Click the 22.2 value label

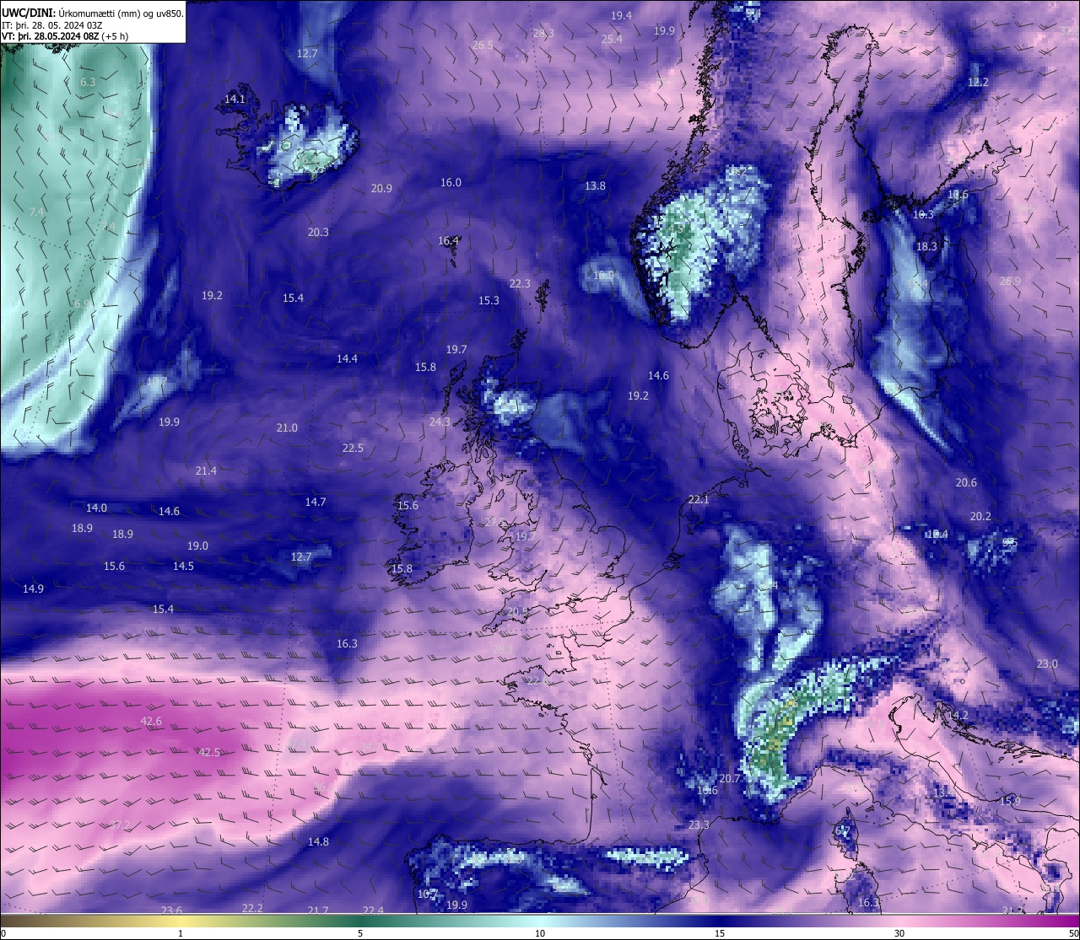[x=252, y=908]
